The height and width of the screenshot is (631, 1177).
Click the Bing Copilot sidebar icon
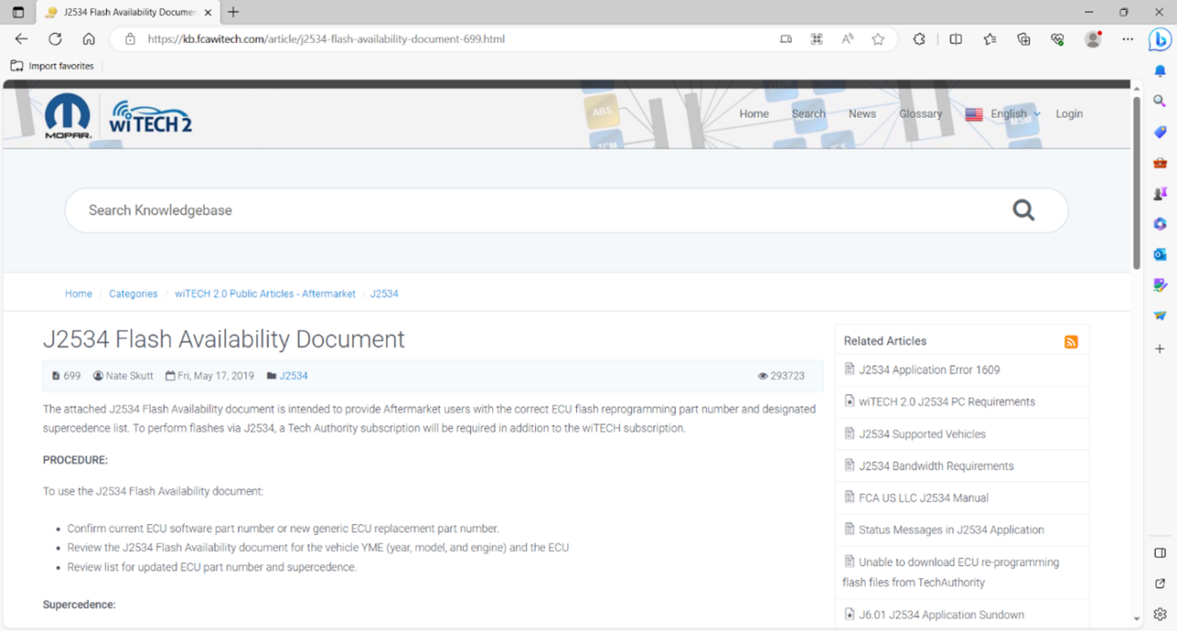click(x=1159, y=39)
